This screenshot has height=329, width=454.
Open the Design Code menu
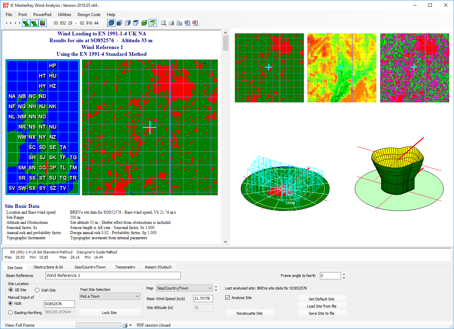tap(89, 15)
